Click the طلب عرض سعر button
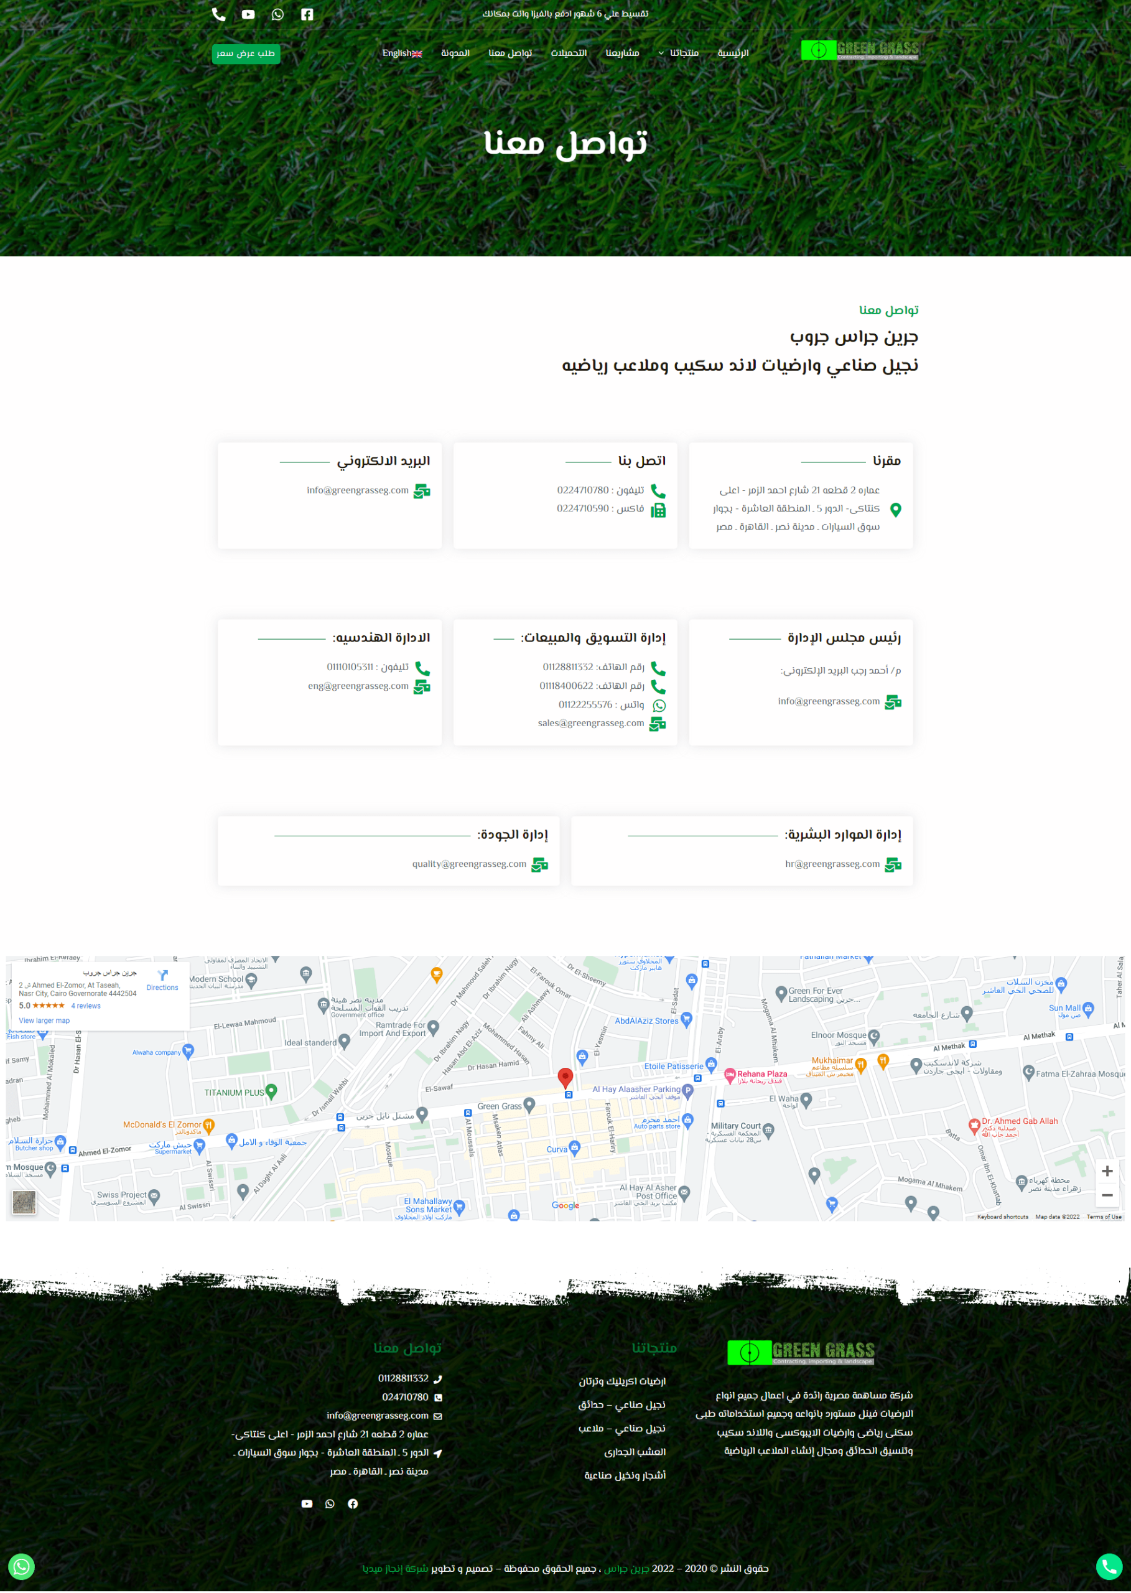Screen dimensions: 1131x1593 pyautogui.click(x=246, y=54)
